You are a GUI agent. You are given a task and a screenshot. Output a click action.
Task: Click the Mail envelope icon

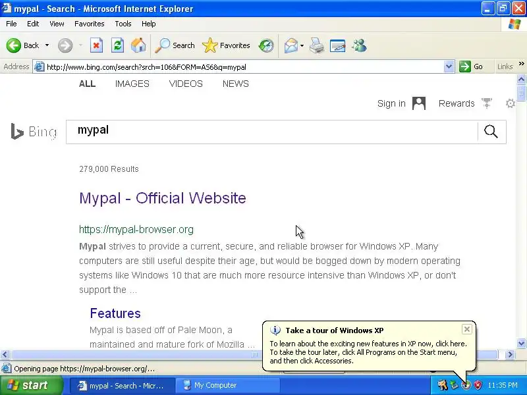[x=291, y=45]
